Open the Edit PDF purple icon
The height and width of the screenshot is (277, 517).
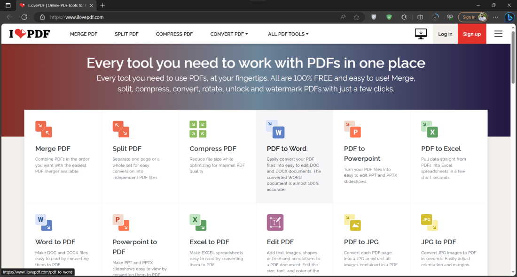pos(275,222)
